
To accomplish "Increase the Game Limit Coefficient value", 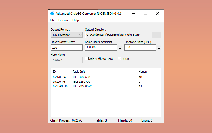I will (x=120, y=46).
